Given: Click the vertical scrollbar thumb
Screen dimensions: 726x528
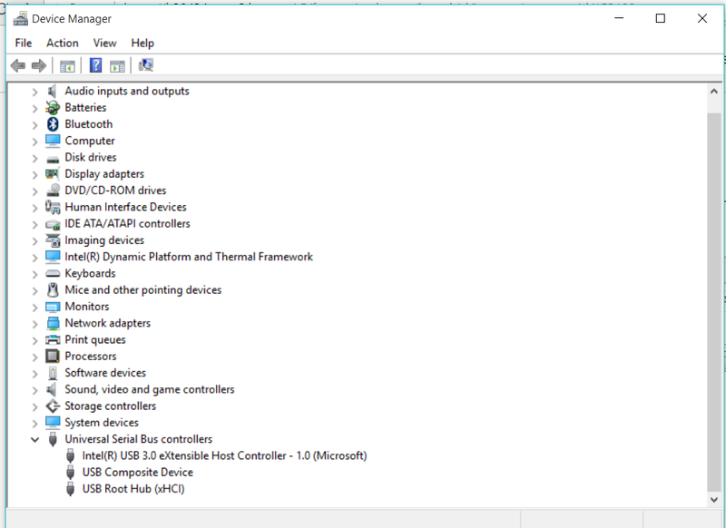Looking at the screenshot, I should (713, 302).
